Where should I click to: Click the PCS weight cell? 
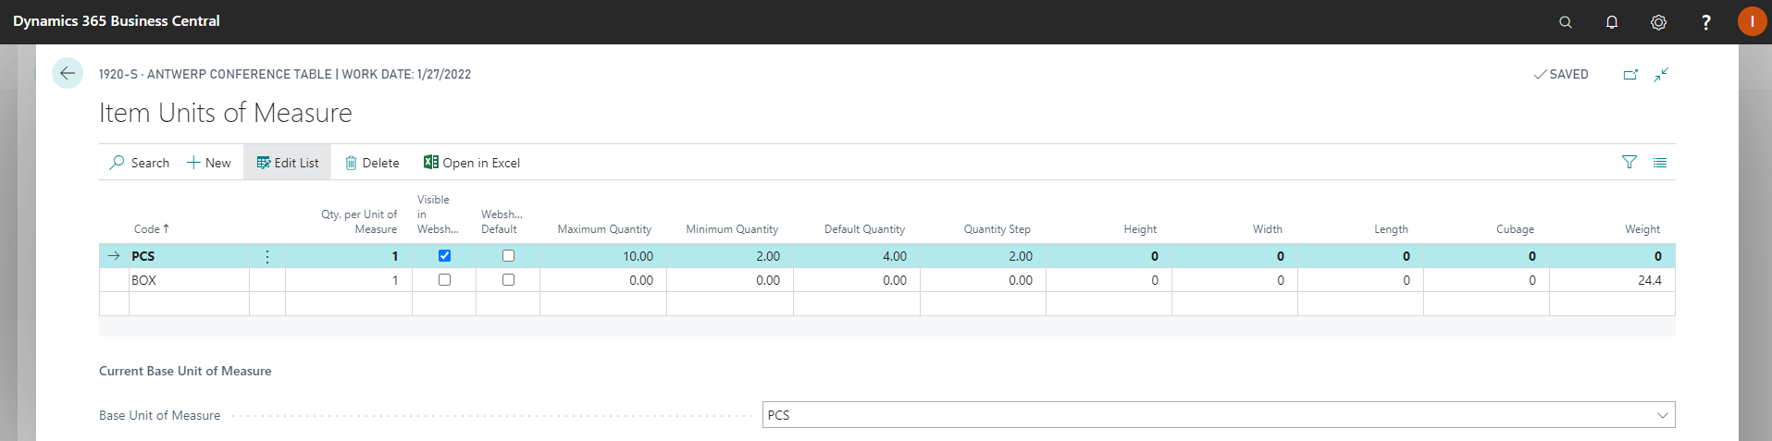click(1612, 256)
